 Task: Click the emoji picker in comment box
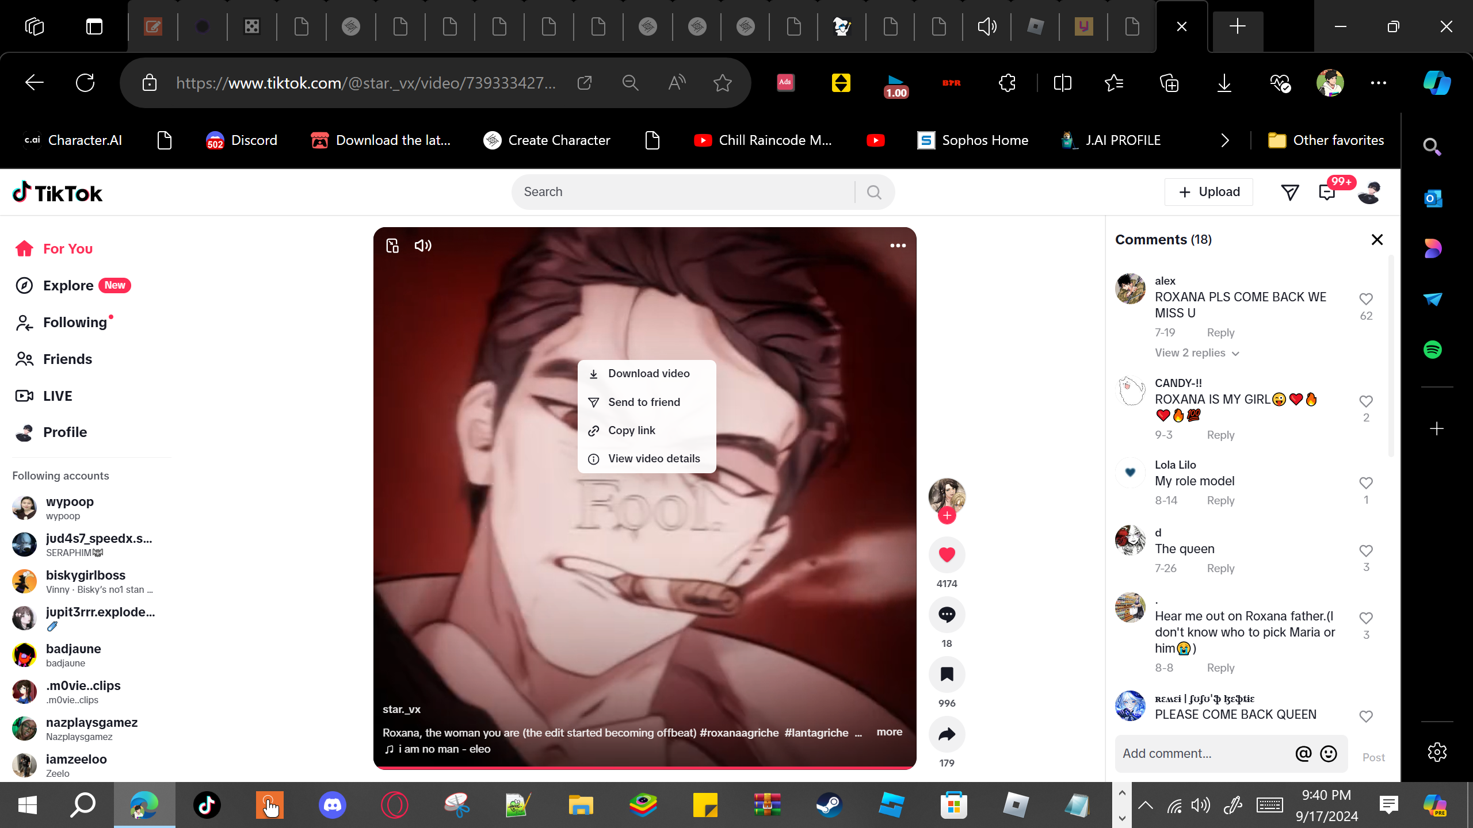pos(1329,753)
